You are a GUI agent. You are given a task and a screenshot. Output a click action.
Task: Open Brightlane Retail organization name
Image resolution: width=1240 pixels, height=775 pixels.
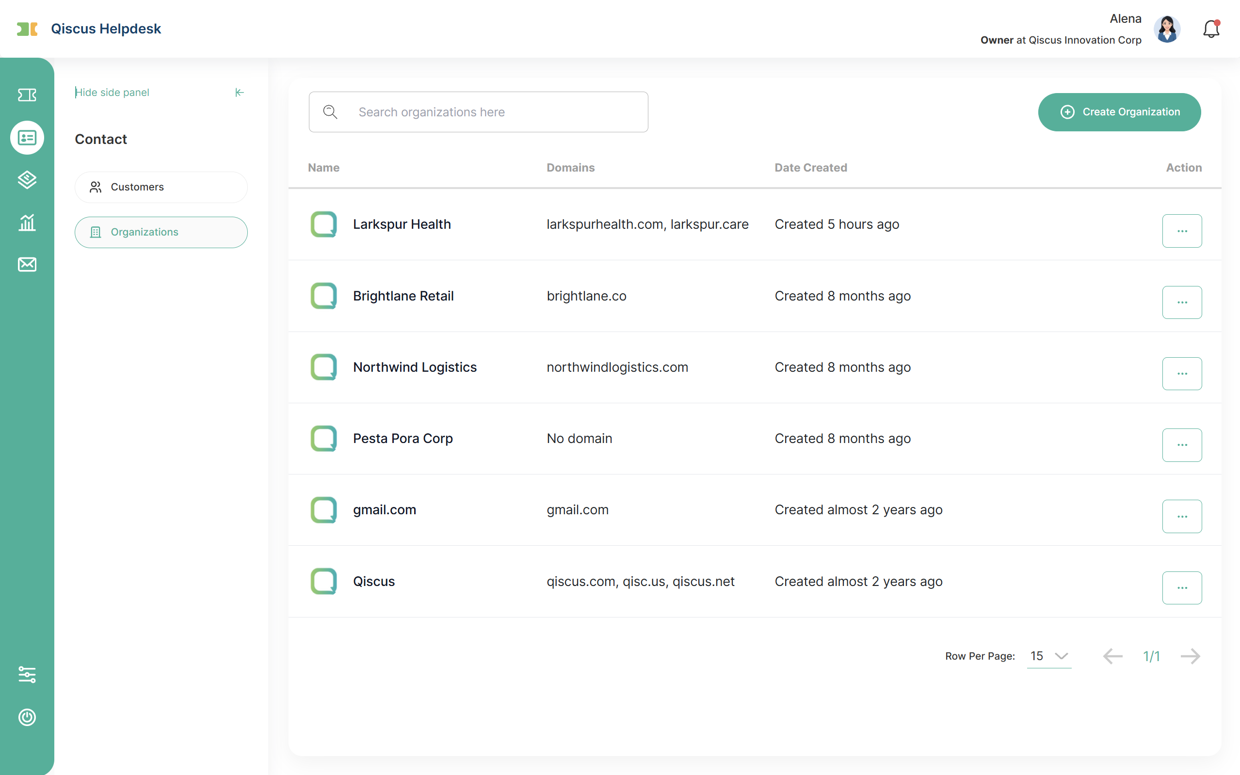[x=403, y=296]
